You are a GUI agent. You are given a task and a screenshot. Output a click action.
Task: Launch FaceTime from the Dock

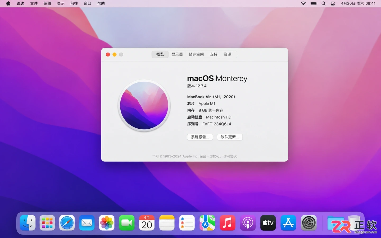(x=127, y=223)
